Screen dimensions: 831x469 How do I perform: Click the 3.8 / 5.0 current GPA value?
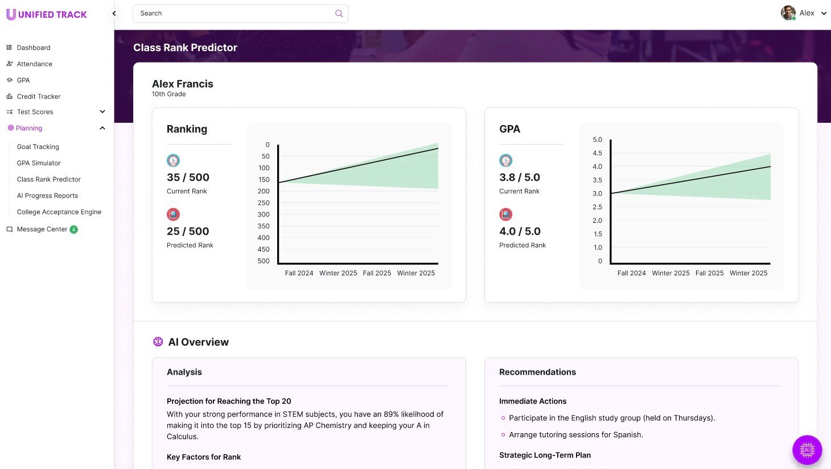[x=520, y=177]
